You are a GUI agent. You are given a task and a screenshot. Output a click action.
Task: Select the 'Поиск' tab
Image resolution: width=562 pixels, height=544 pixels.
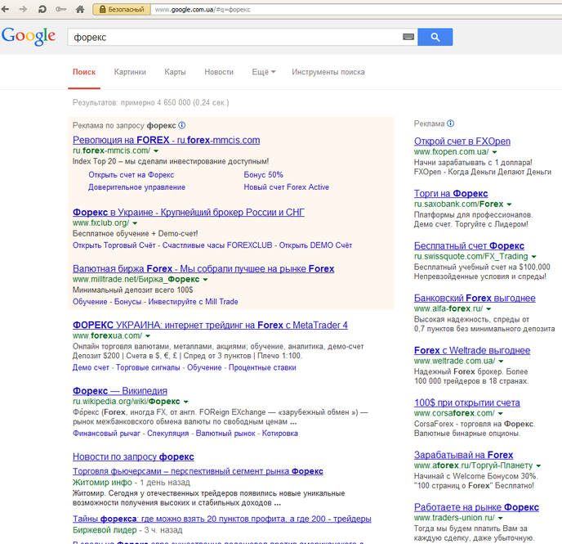pyautogui.click(x=84, y=72)
